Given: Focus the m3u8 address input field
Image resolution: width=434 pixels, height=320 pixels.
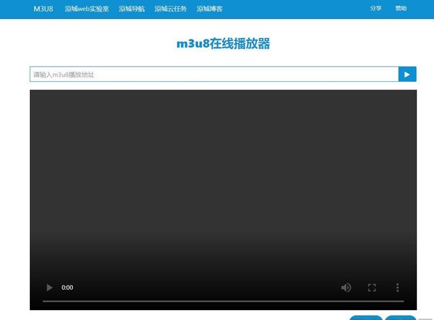Looking at the screenshot, I should click(x=214, y=74).
